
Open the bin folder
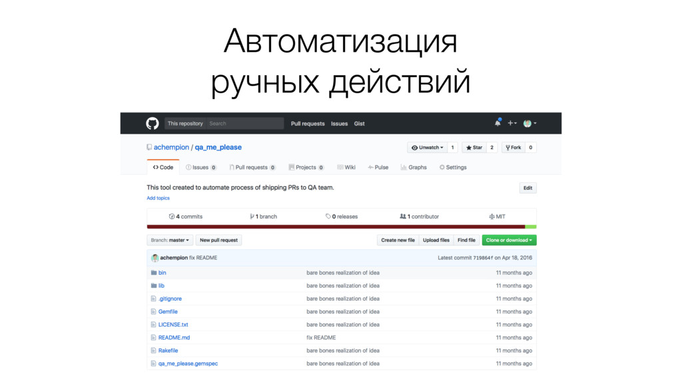[163, 273]
